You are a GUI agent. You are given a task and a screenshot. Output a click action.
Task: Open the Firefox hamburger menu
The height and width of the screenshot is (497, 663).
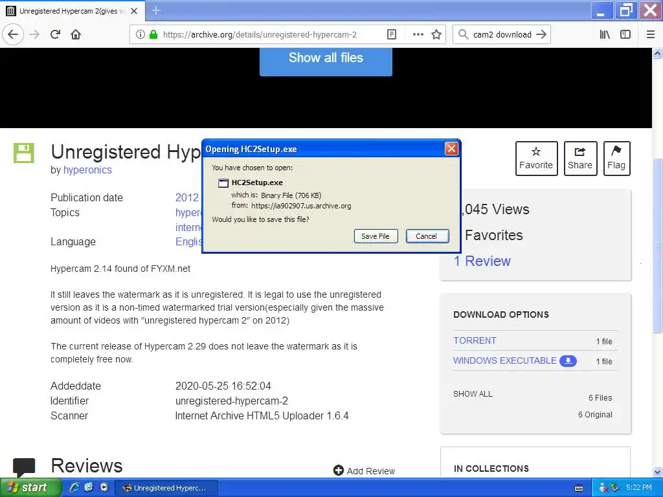pos(650,35)
